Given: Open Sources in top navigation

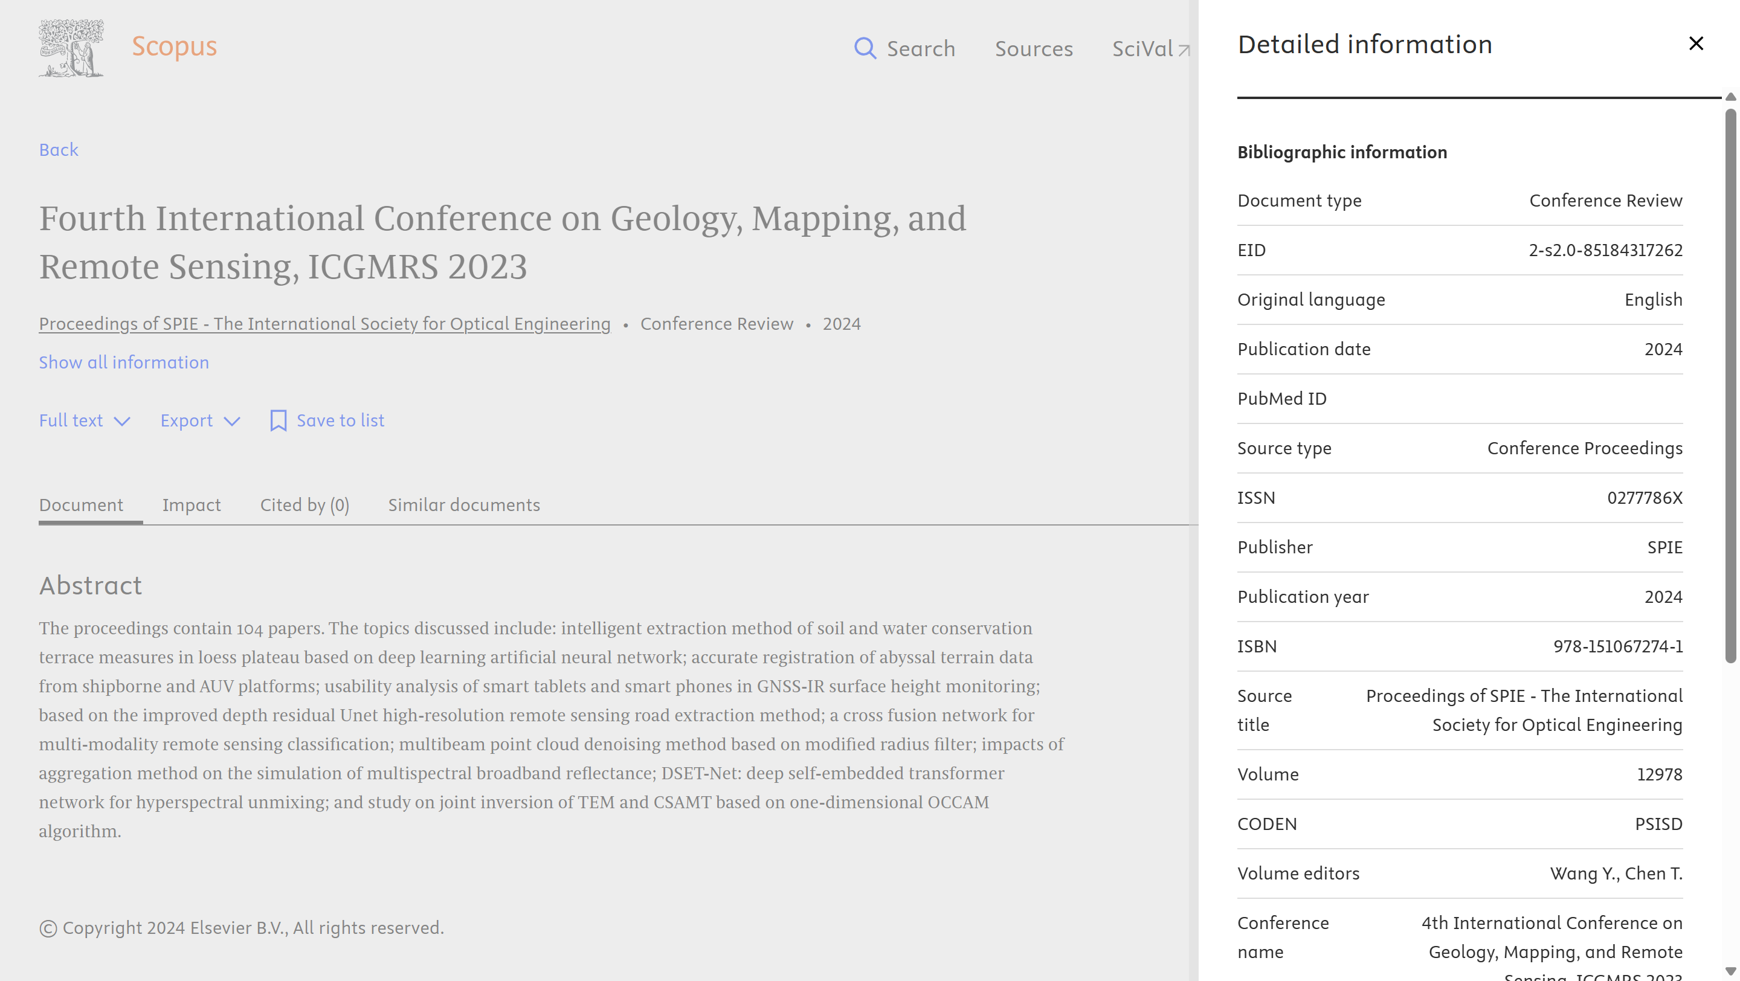Looking at the screenshot, I should pyautogui.click(x=1034, y=48).
